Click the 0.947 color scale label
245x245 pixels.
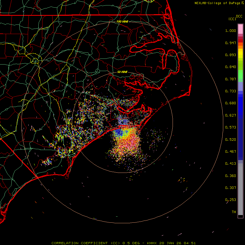[231, 43]
